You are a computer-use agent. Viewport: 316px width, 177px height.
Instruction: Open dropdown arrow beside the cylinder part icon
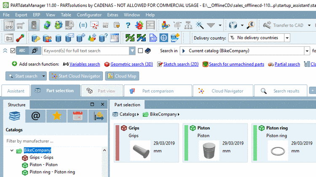tap(242, 25)
